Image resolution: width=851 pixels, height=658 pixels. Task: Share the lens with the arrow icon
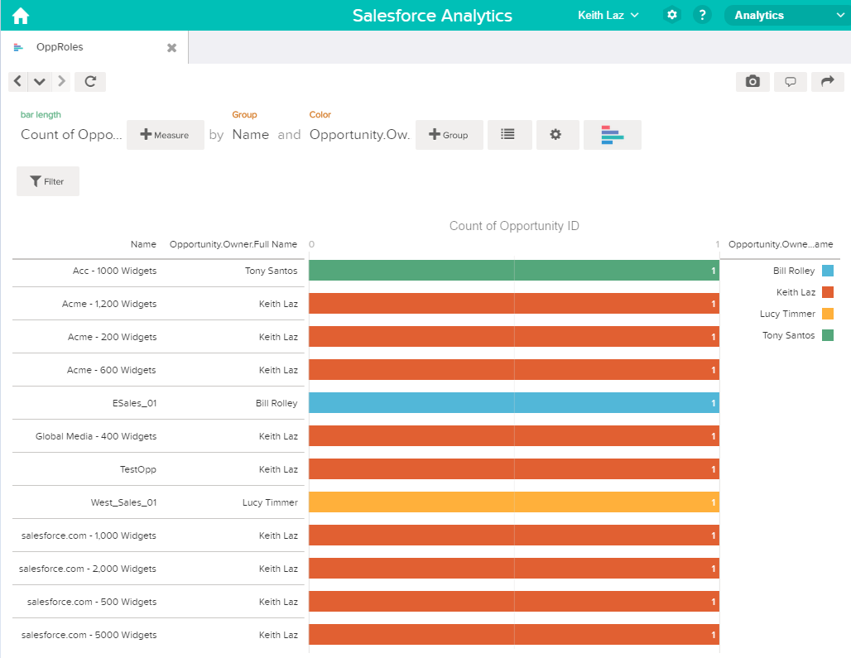(827, 81)
